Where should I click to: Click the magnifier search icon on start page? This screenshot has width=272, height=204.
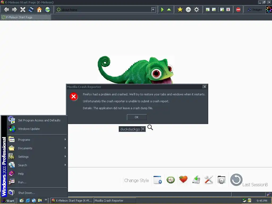(x=150, y=127)
